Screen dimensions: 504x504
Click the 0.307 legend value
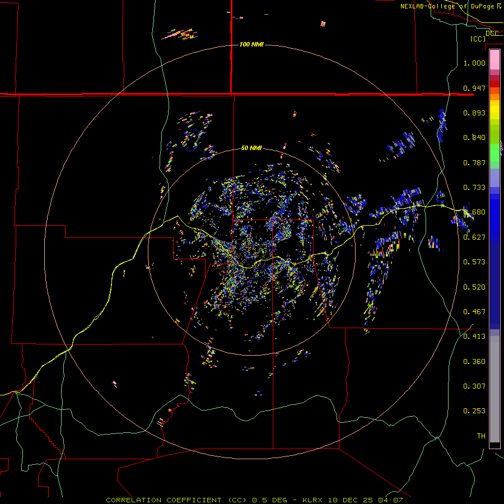tap(474, 386)
